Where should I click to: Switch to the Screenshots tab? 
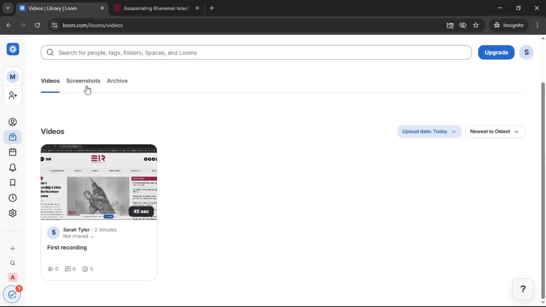point(83,81)
